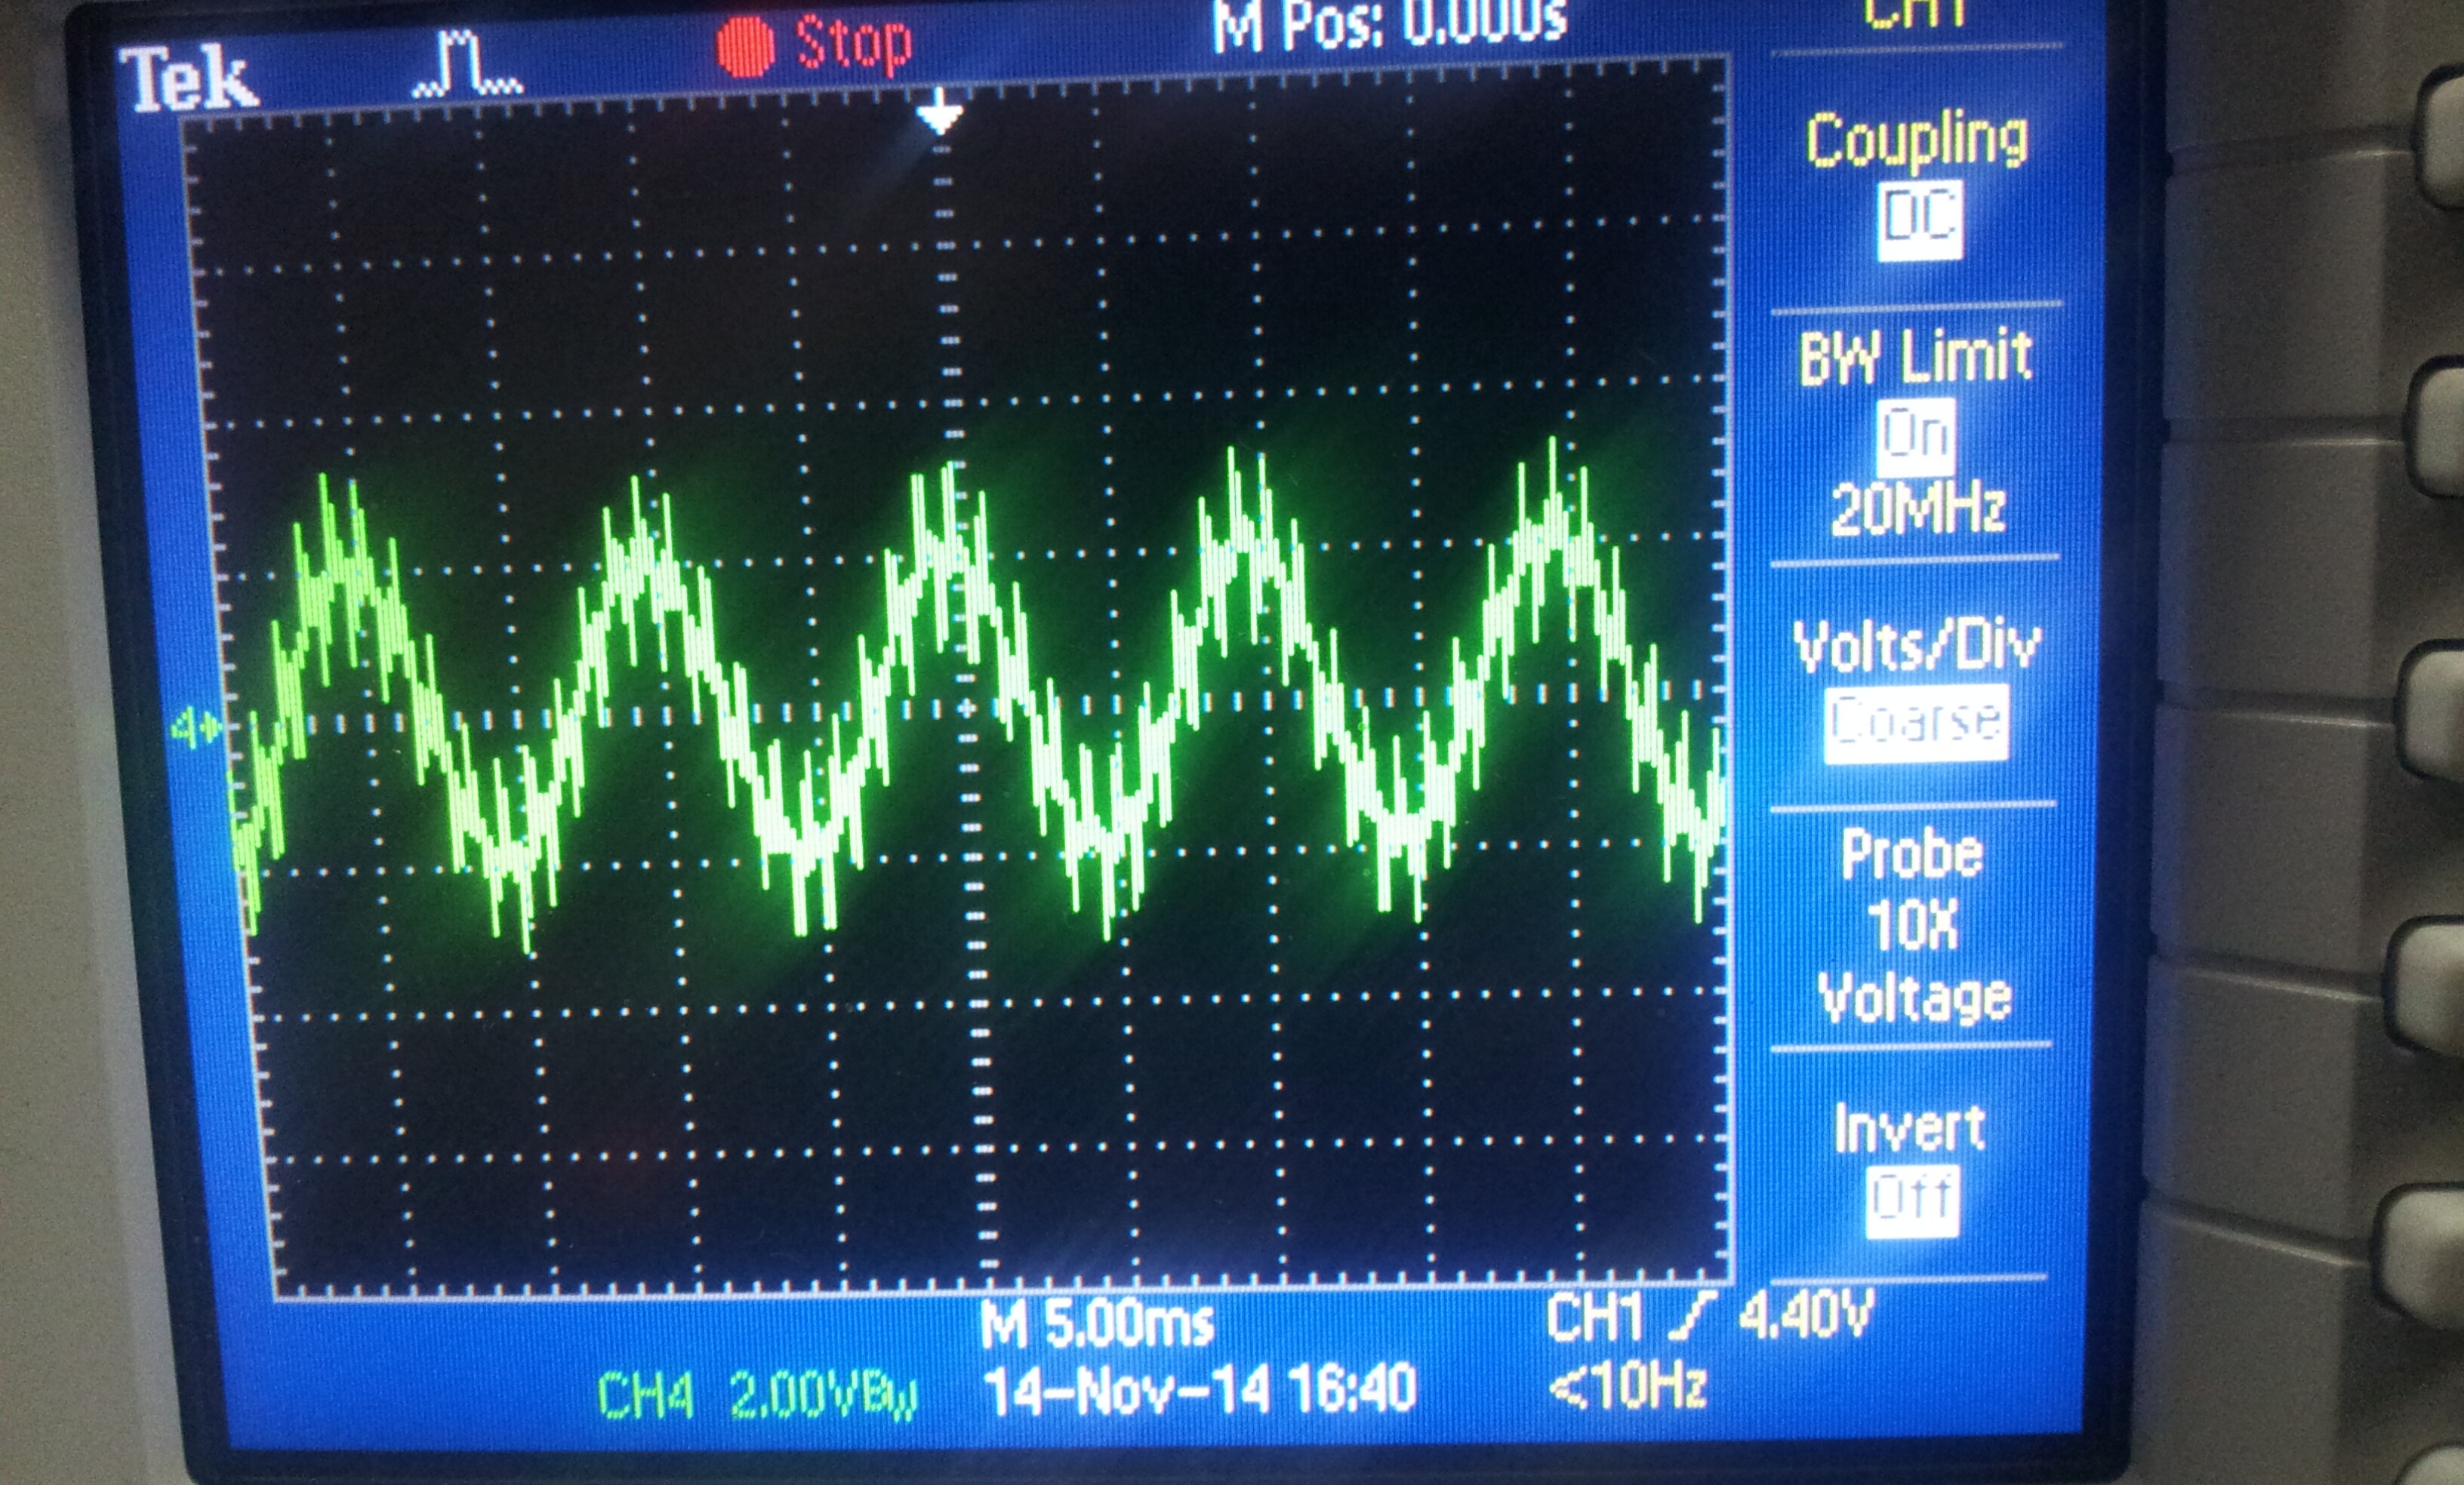Click the Tek logo

189,78
